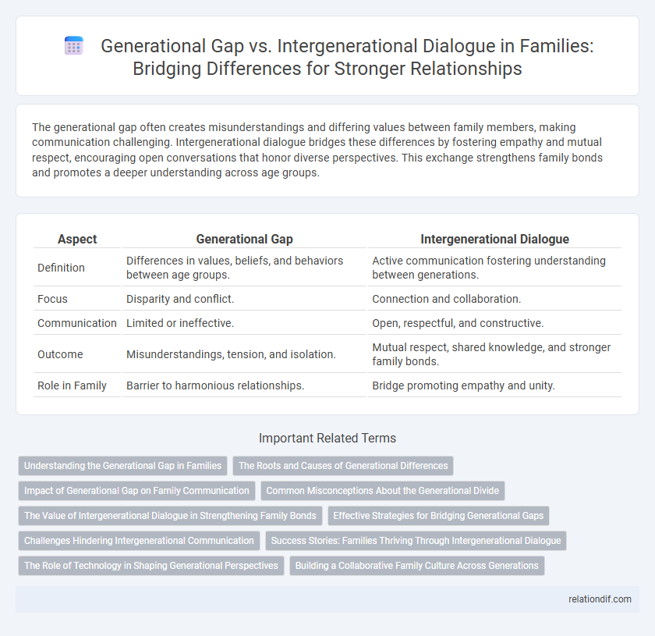The width and height of the screenshot is (655, 636).
Task: Click 'Common Misconceptions About the Generational Divide'
Action: (x=384, y=491)
